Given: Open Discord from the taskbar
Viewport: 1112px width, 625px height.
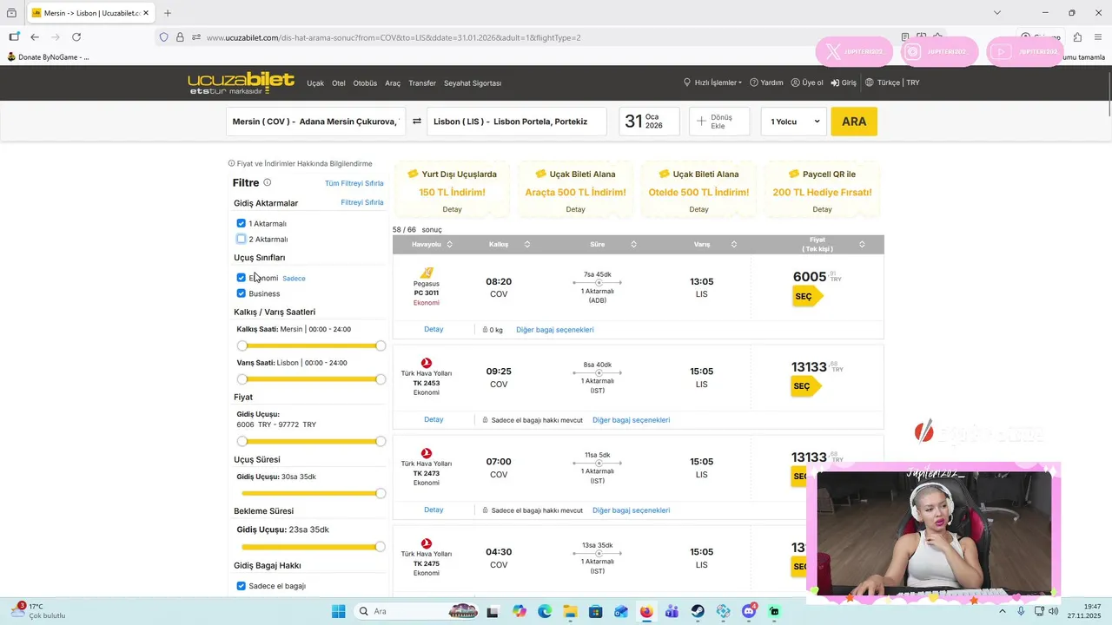Looking at the screenshot, I should point(749,611).
